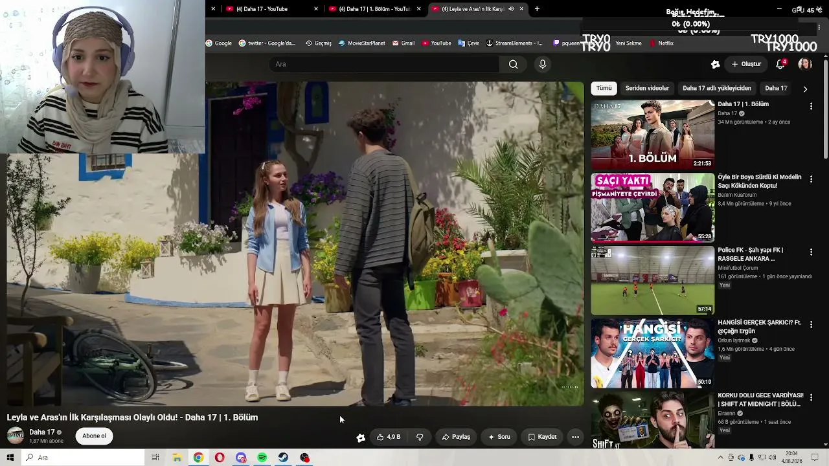Viewport: 829px width, 466px height.
Task: Open options menu for 'Öyle Bir Boya Sürdü' video
Action: (811, 179)
